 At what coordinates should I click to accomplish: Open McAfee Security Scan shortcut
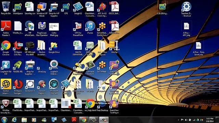(6, 106)
